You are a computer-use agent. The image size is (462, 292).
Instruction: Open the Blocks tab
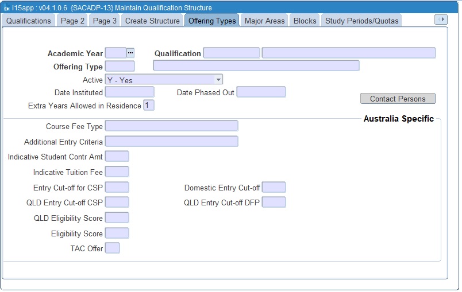(305, 21)
